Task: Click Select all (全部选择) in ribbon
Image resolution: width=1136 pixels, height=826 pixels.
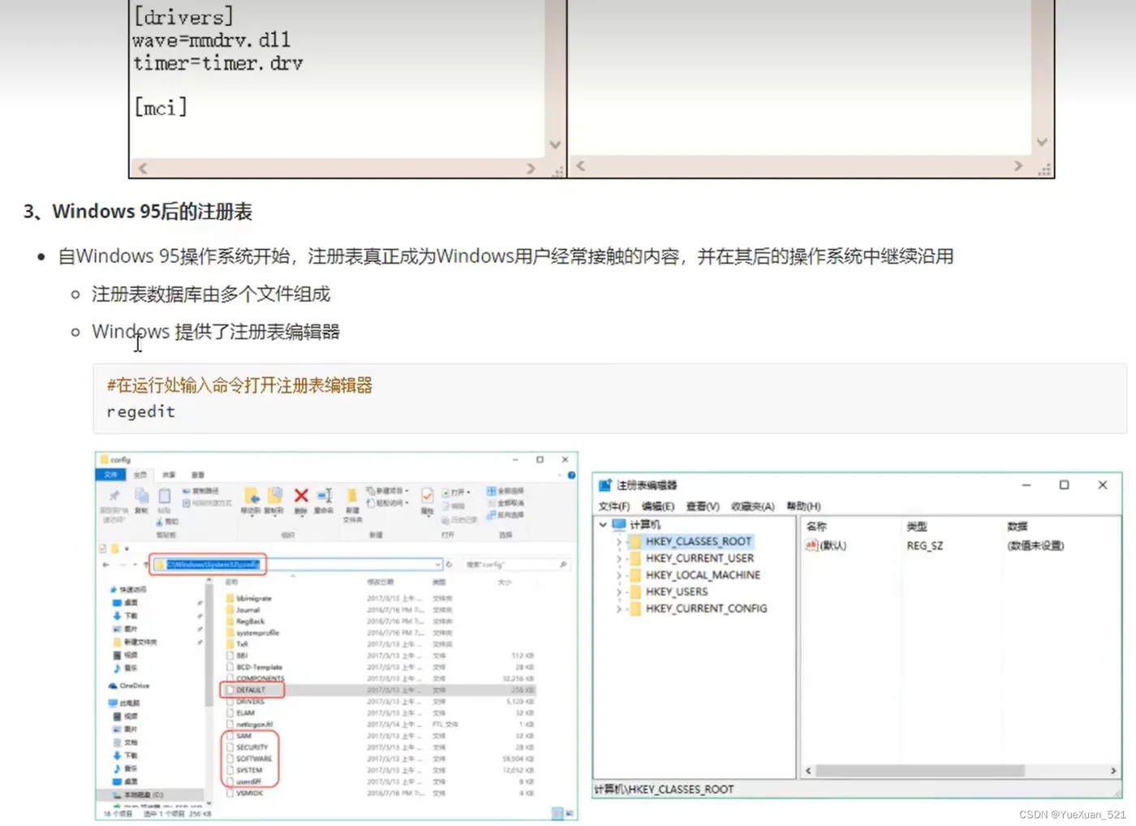Action: click(505, 491)
